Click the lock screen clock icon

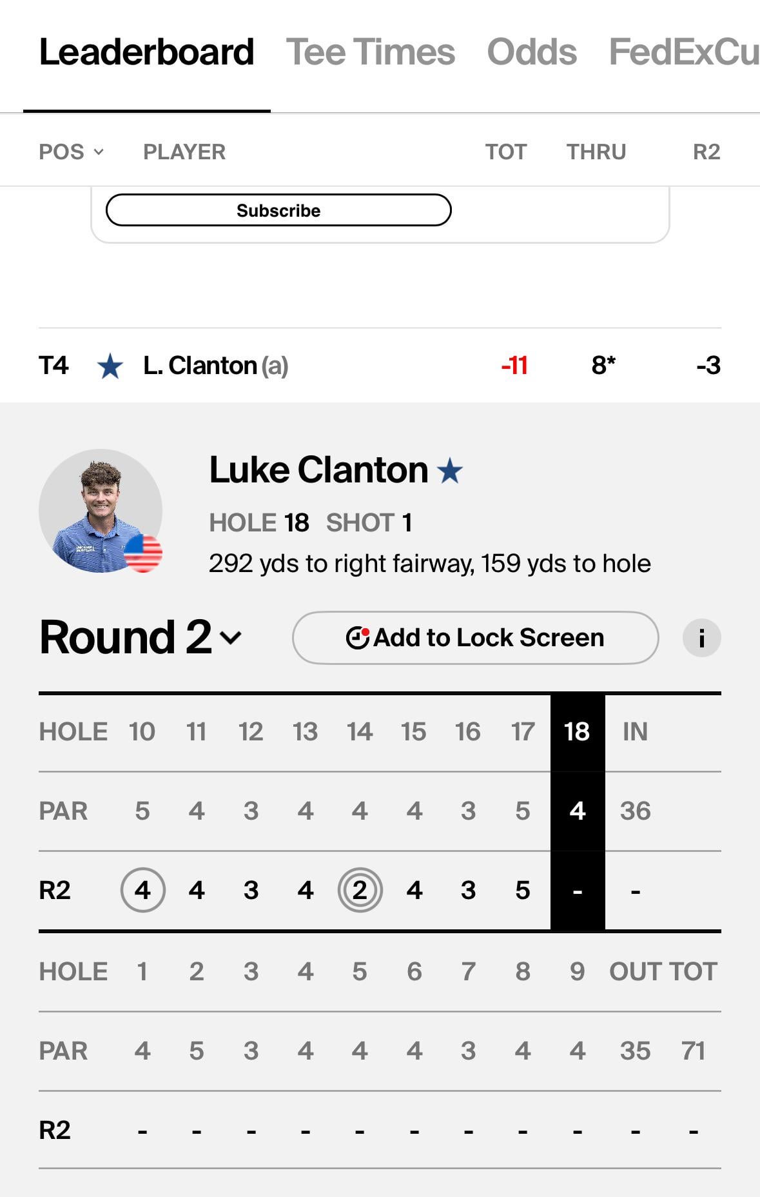point(358,637)
